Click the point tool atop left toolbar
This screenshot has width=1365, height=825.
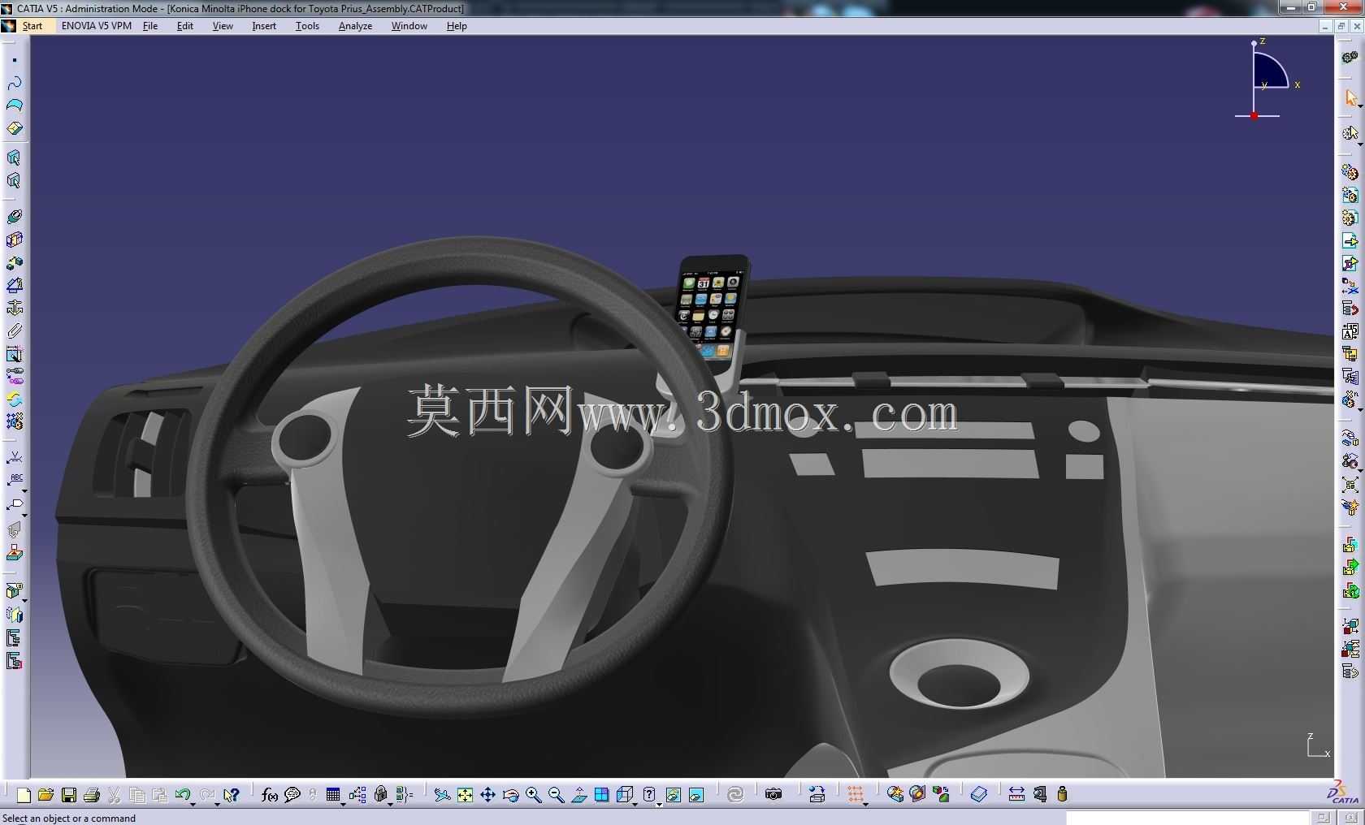pos(14,60)
